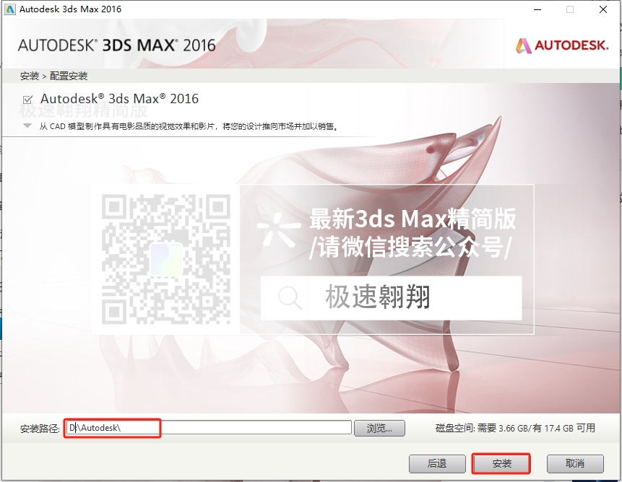The width and height of the screenshot is (622, 482).
Task: Click the install path input field
Action: pyautogui.click(x=209, y=428)
